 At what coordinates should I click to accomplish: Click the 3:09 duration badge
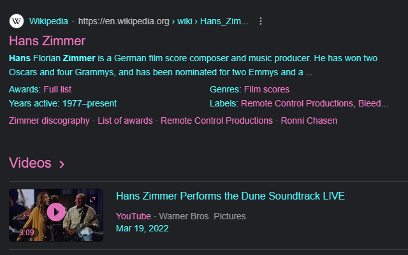(27, 232)
